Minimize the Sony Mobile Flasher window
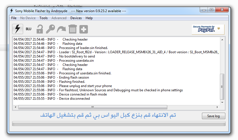This screenshot has height=140, width=238. 204,10
